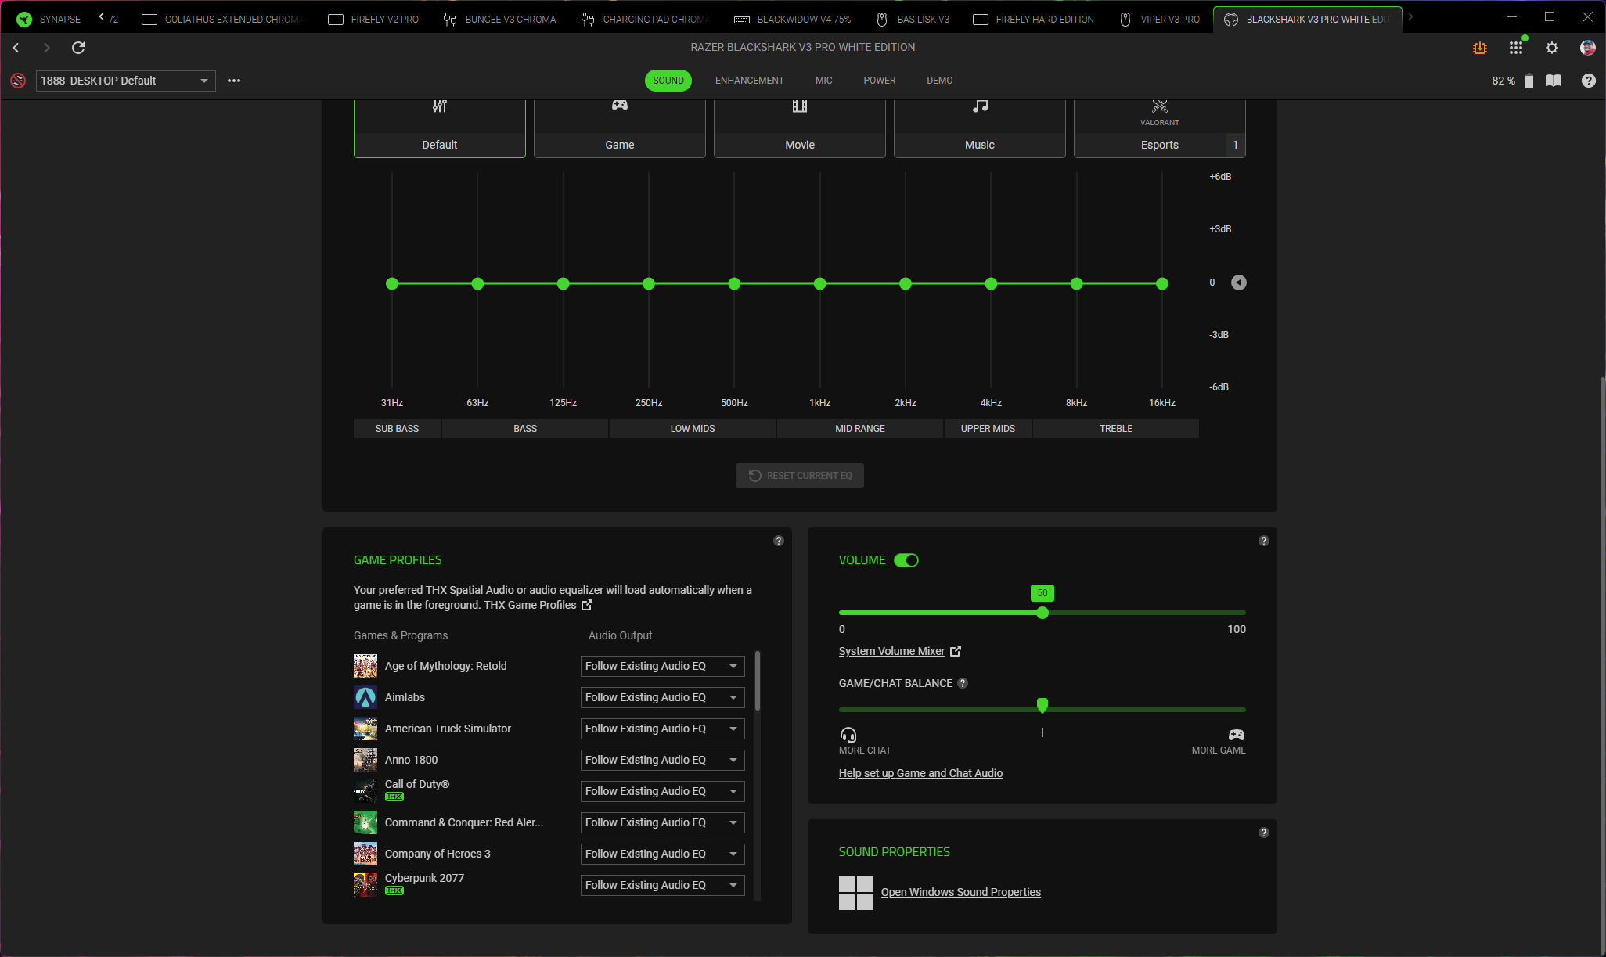Open the Razer modules grid icon

coord(1515,48)
